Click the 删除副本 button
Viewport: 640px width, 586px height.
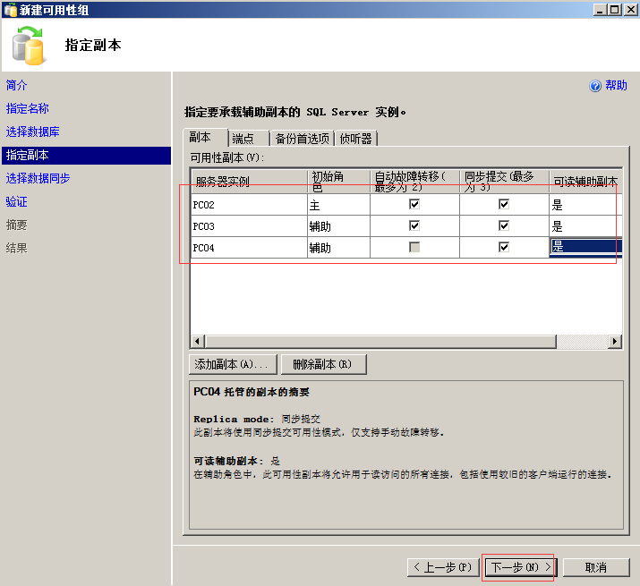[x=323, y=364]
